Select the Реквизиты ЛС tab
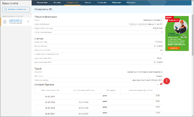 pyautogui.click(x=73, y=2)
